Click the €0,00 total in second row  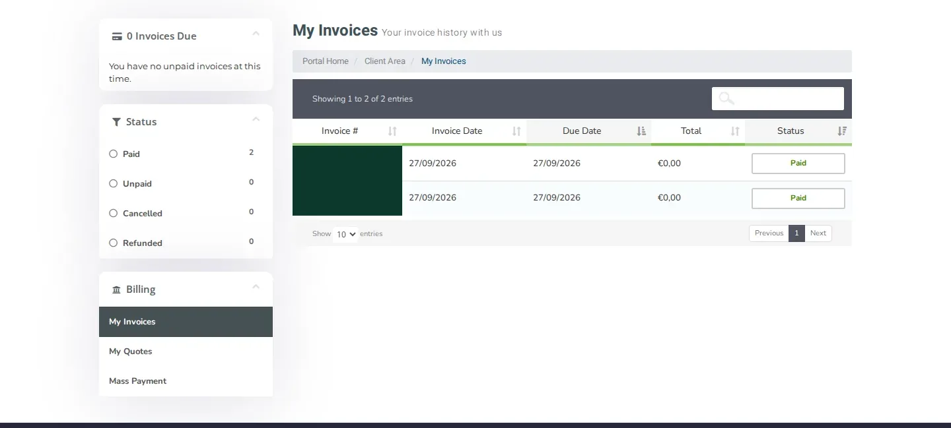[x=669, y=198]
